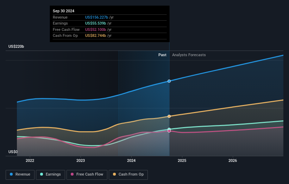Image resolution: width=289 pixels, height=184 pixels.
Task: Click the US$0 y-axis label
Action: (13, 152)
